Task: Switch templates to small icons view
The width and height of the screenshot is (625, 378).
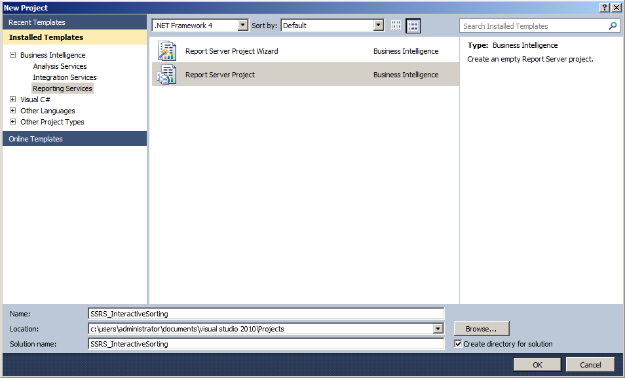Action: pyautogui.click(x=396, y=26)
